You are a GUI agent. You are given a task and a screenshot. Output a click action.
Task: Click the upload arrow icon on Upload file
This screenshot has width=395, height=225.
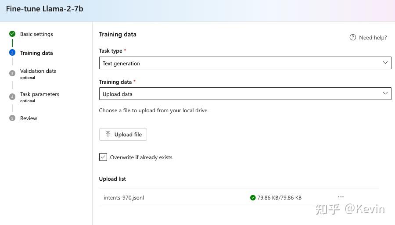[x=108, y=134]
